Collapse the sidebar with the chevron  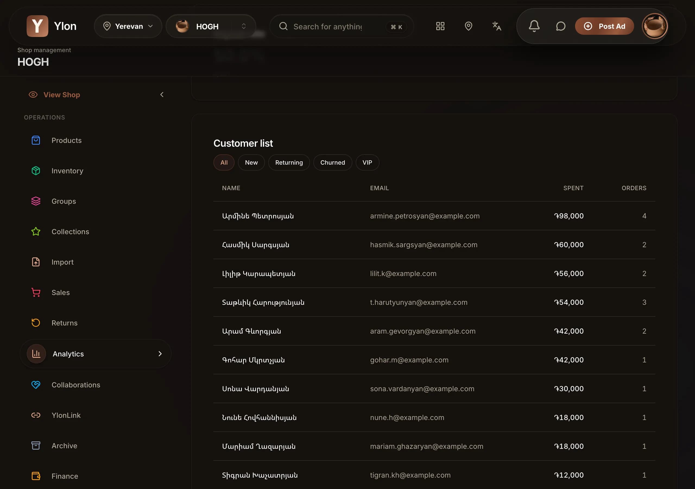tap(162, 95)
